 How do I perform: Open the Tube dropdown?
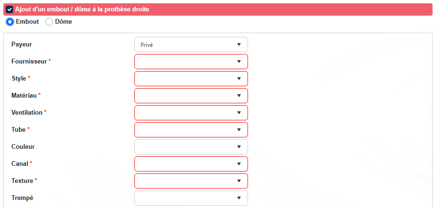point(191,130)
